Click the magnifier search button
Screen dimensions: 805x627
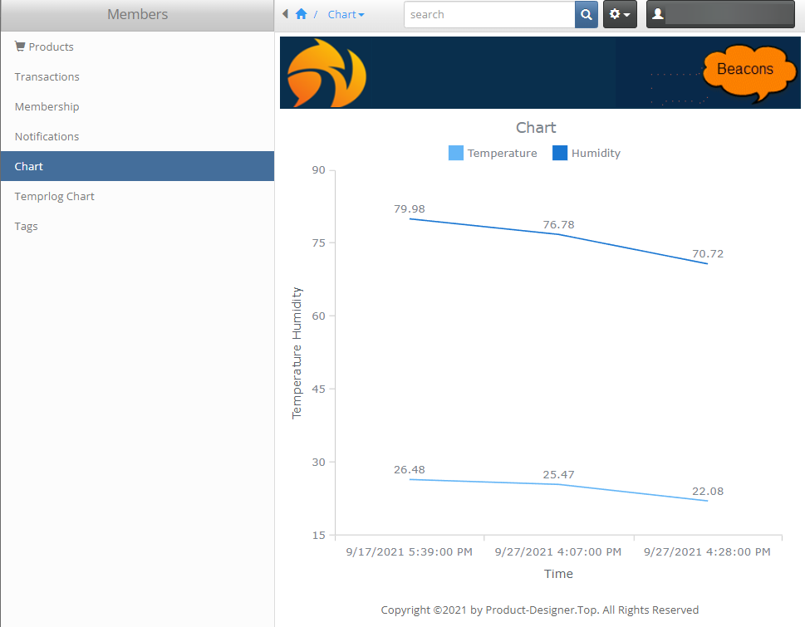point(586,15)
